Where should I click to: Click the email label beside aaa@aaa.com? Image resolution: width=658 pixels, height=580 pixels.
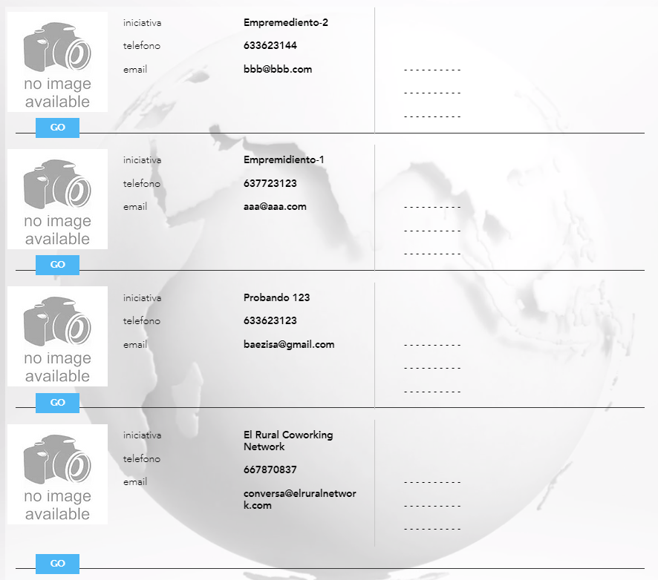135,207
